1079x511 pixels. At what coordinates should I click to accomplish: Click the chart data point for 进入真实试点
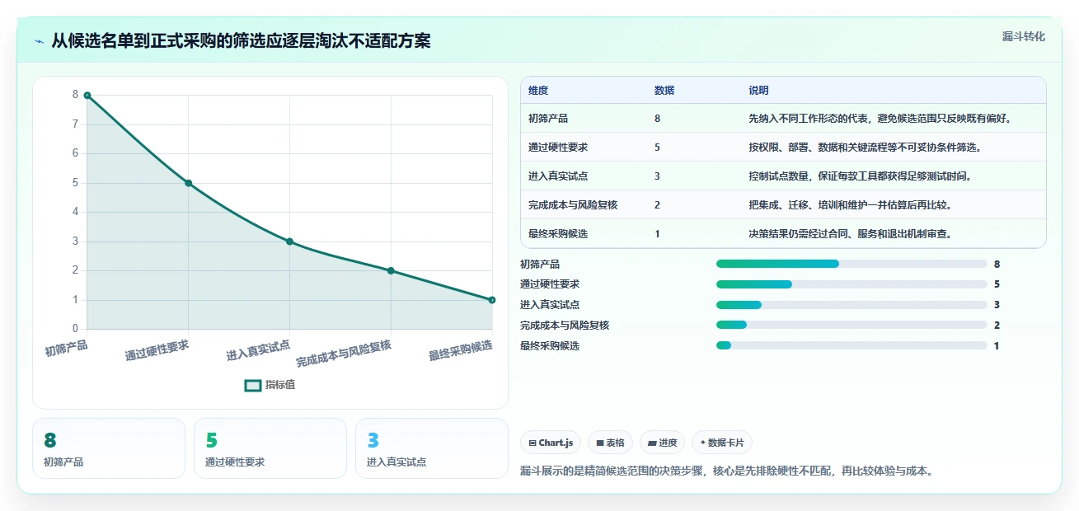click(x=289, y=241)
